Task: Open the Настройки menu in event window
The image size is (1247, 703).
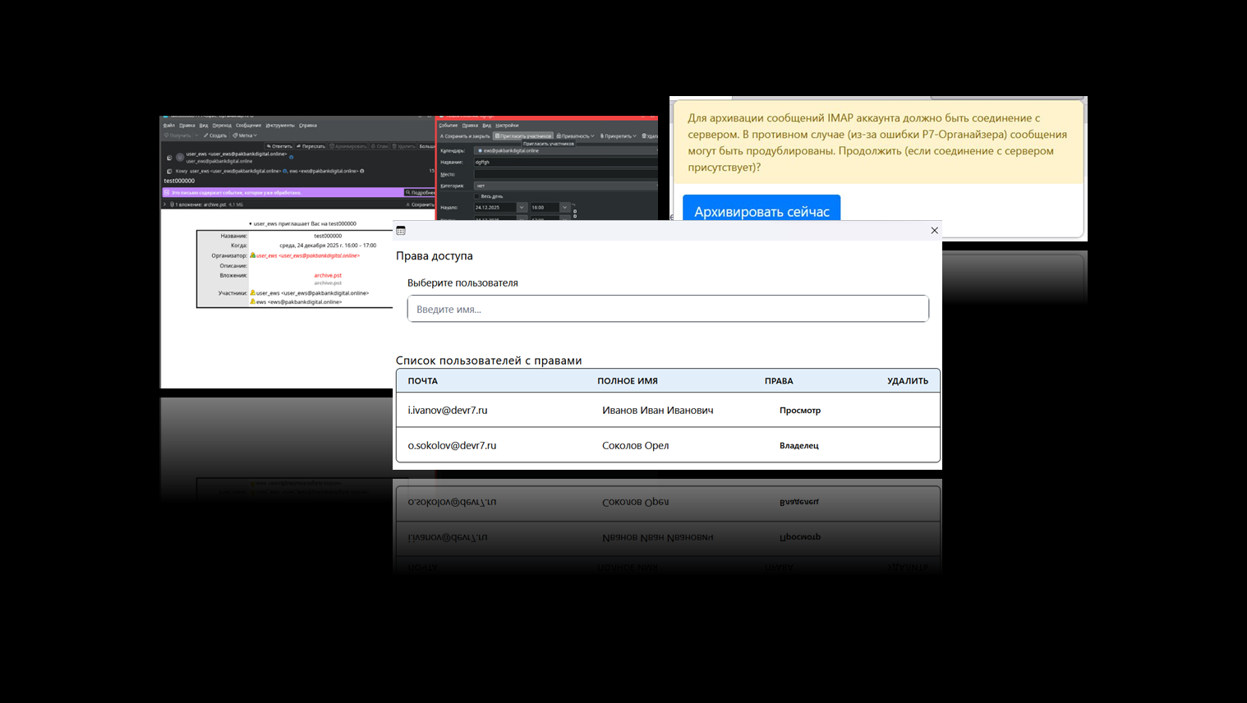Action: coord(507,126)
